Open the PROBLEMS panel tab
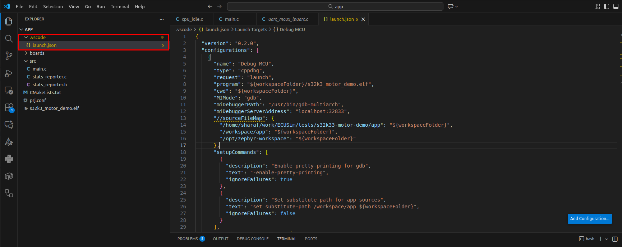This screenshot has width=622, height=247. click(191, 239)
